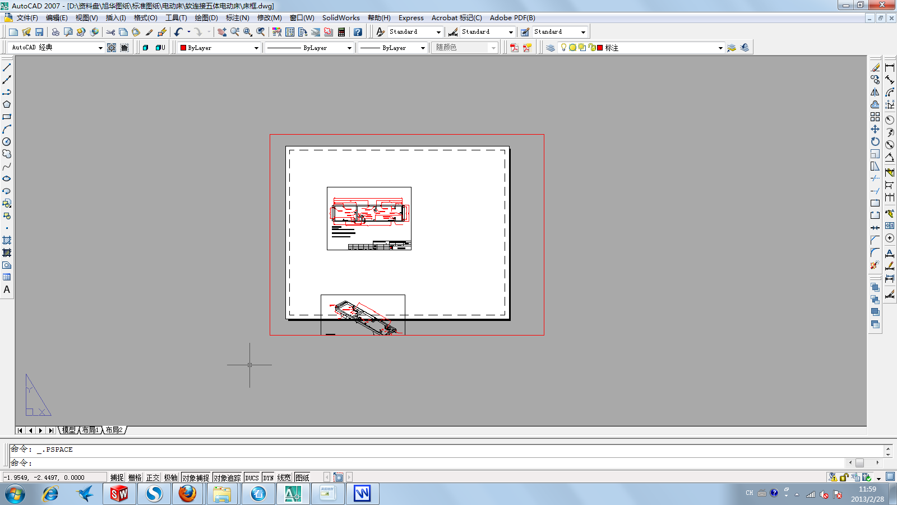897x505 pixels.
Task: Expand the Undo history dropdown arrow
Action: coord(189,32)
